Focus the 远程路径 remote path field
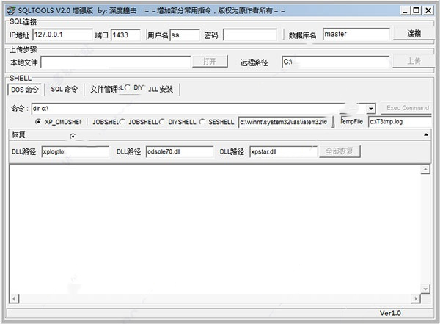 [x=335, y=62]
